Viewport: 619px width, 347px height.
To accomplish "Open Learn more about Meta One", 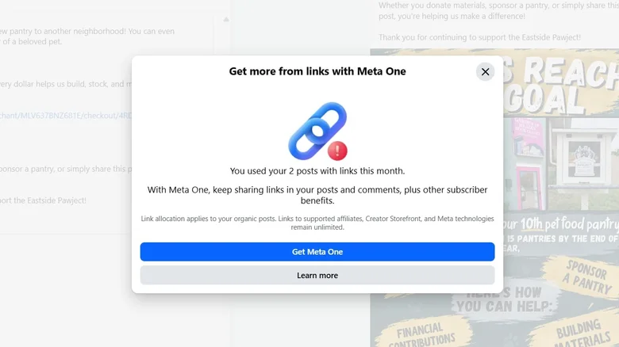I will click(x=317, y=275).
